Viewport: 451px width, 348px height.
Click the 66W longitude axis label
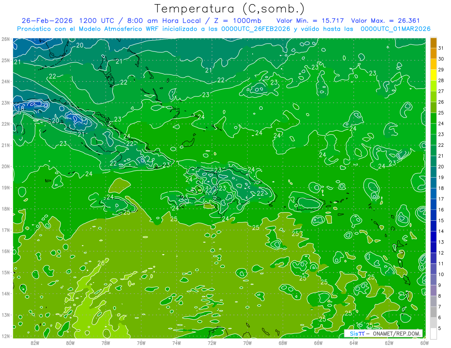318,343
